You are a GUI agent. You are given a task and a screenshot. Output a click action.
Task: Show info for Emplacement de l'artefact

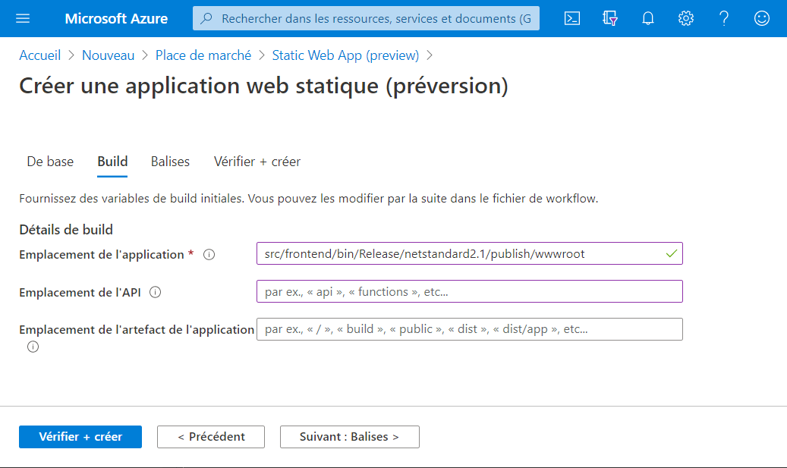33,347
